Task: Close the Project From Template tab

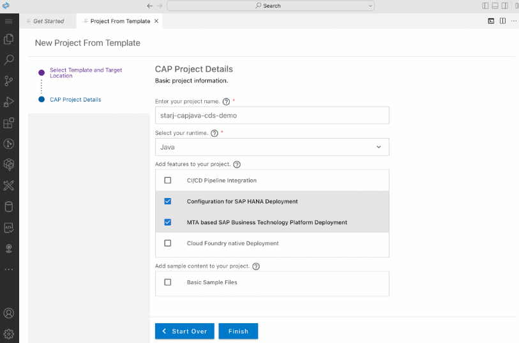Action: (156, 21)
